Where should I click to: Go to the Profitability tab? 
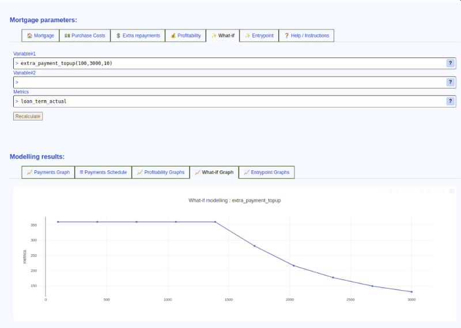point(186,36)
